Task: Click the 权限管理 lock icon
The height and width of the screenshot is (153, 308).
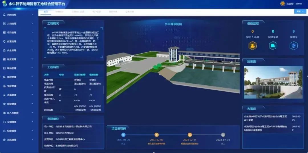Action: coord(4,131)
